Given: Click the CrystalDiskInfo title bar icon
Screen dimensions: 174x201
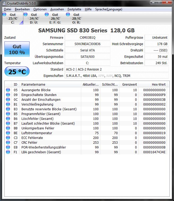Looking at the screenshot, I should tap(4, 3).
